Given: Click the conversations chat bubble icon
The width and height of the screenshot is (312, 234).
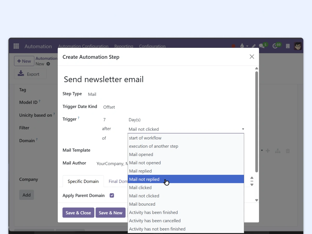Looking at the screenshot, I should pyautogui.click(x=262, y=46).
